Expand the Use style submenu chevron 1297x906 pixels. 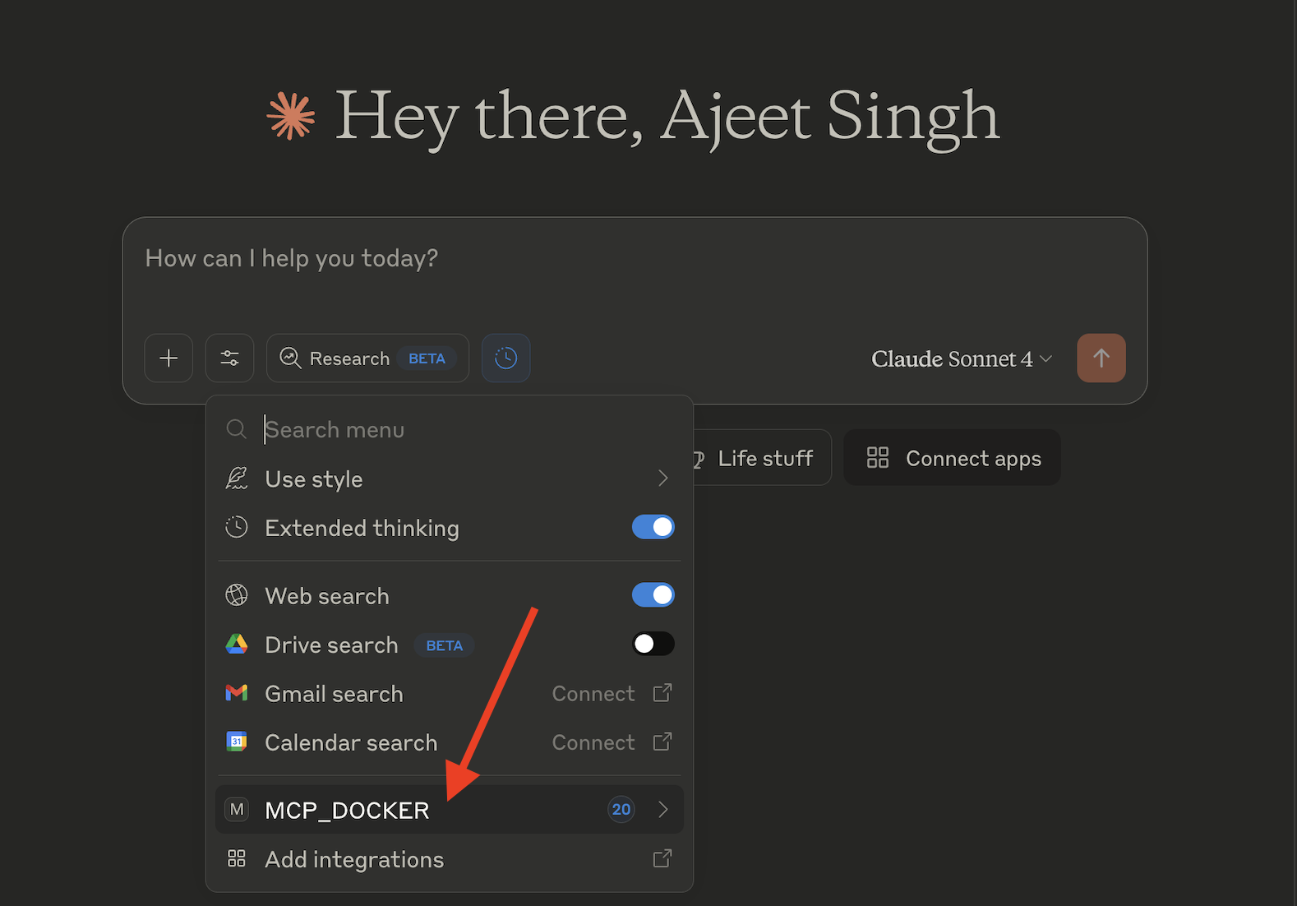[662, 478]
